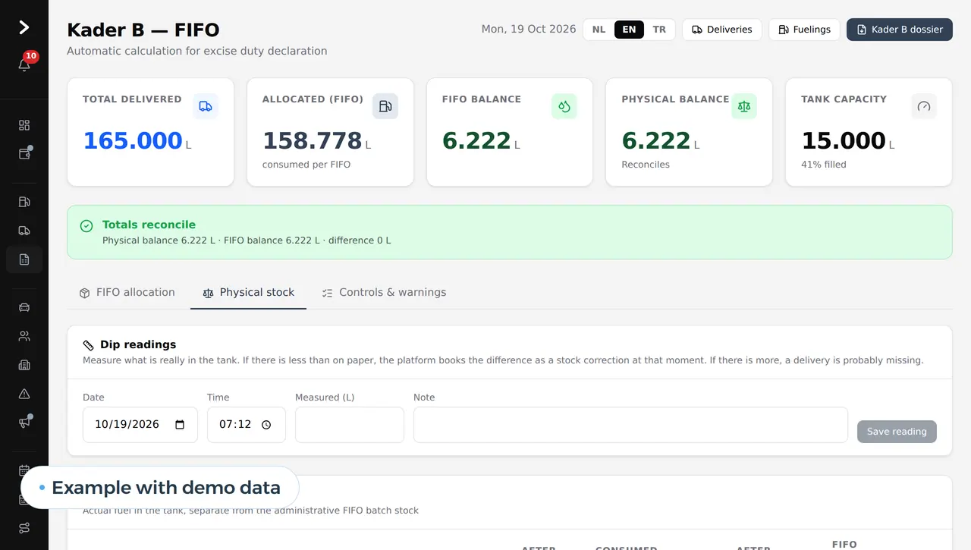
Task: Click the gauge icon on Tank Capacity card
Action: (924, 106)
